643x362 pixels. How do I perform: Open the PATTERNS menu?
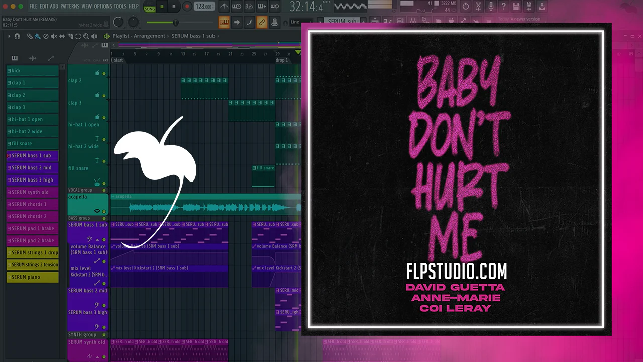(x=70, y=6)
